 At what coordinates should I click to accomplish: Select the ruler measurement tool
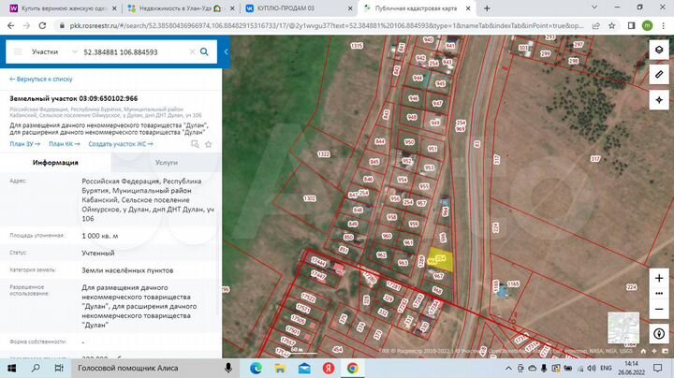coord(657,76)
